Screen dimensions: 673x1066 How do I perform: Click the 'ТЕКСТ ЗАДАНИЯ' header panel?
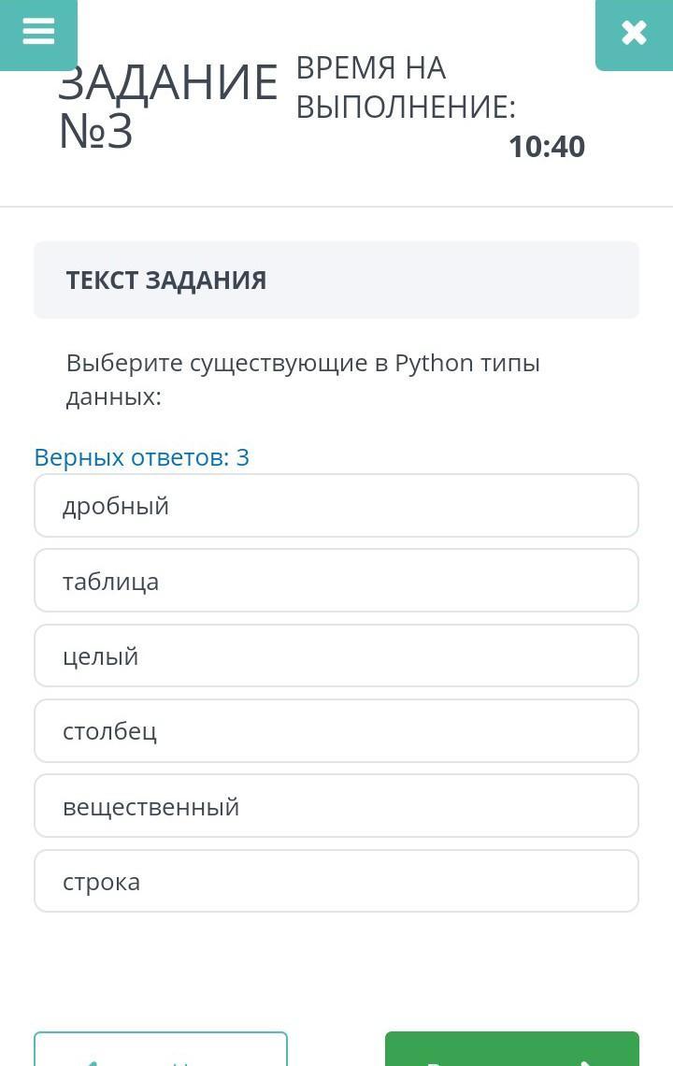tap(336, 280)
